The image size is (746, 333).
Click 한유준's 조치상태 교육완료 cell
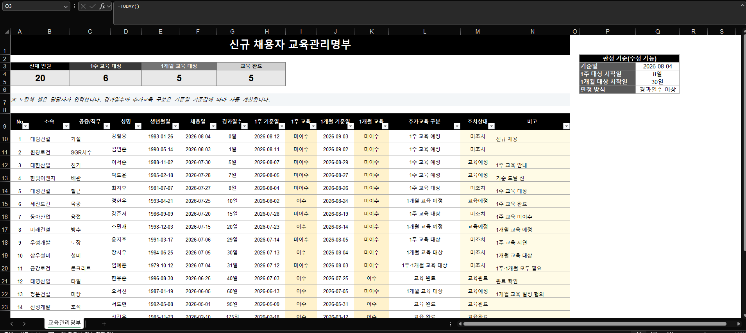click(478, 278)
